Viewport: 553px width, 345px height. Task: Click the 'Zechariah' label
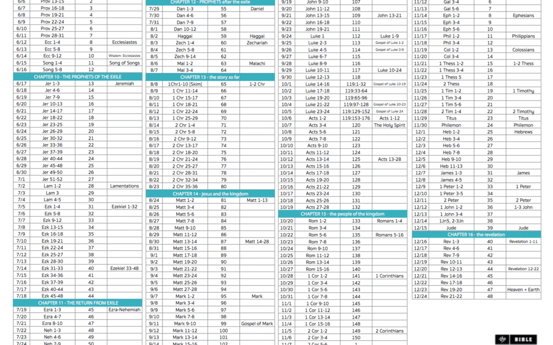coord(257,43)
